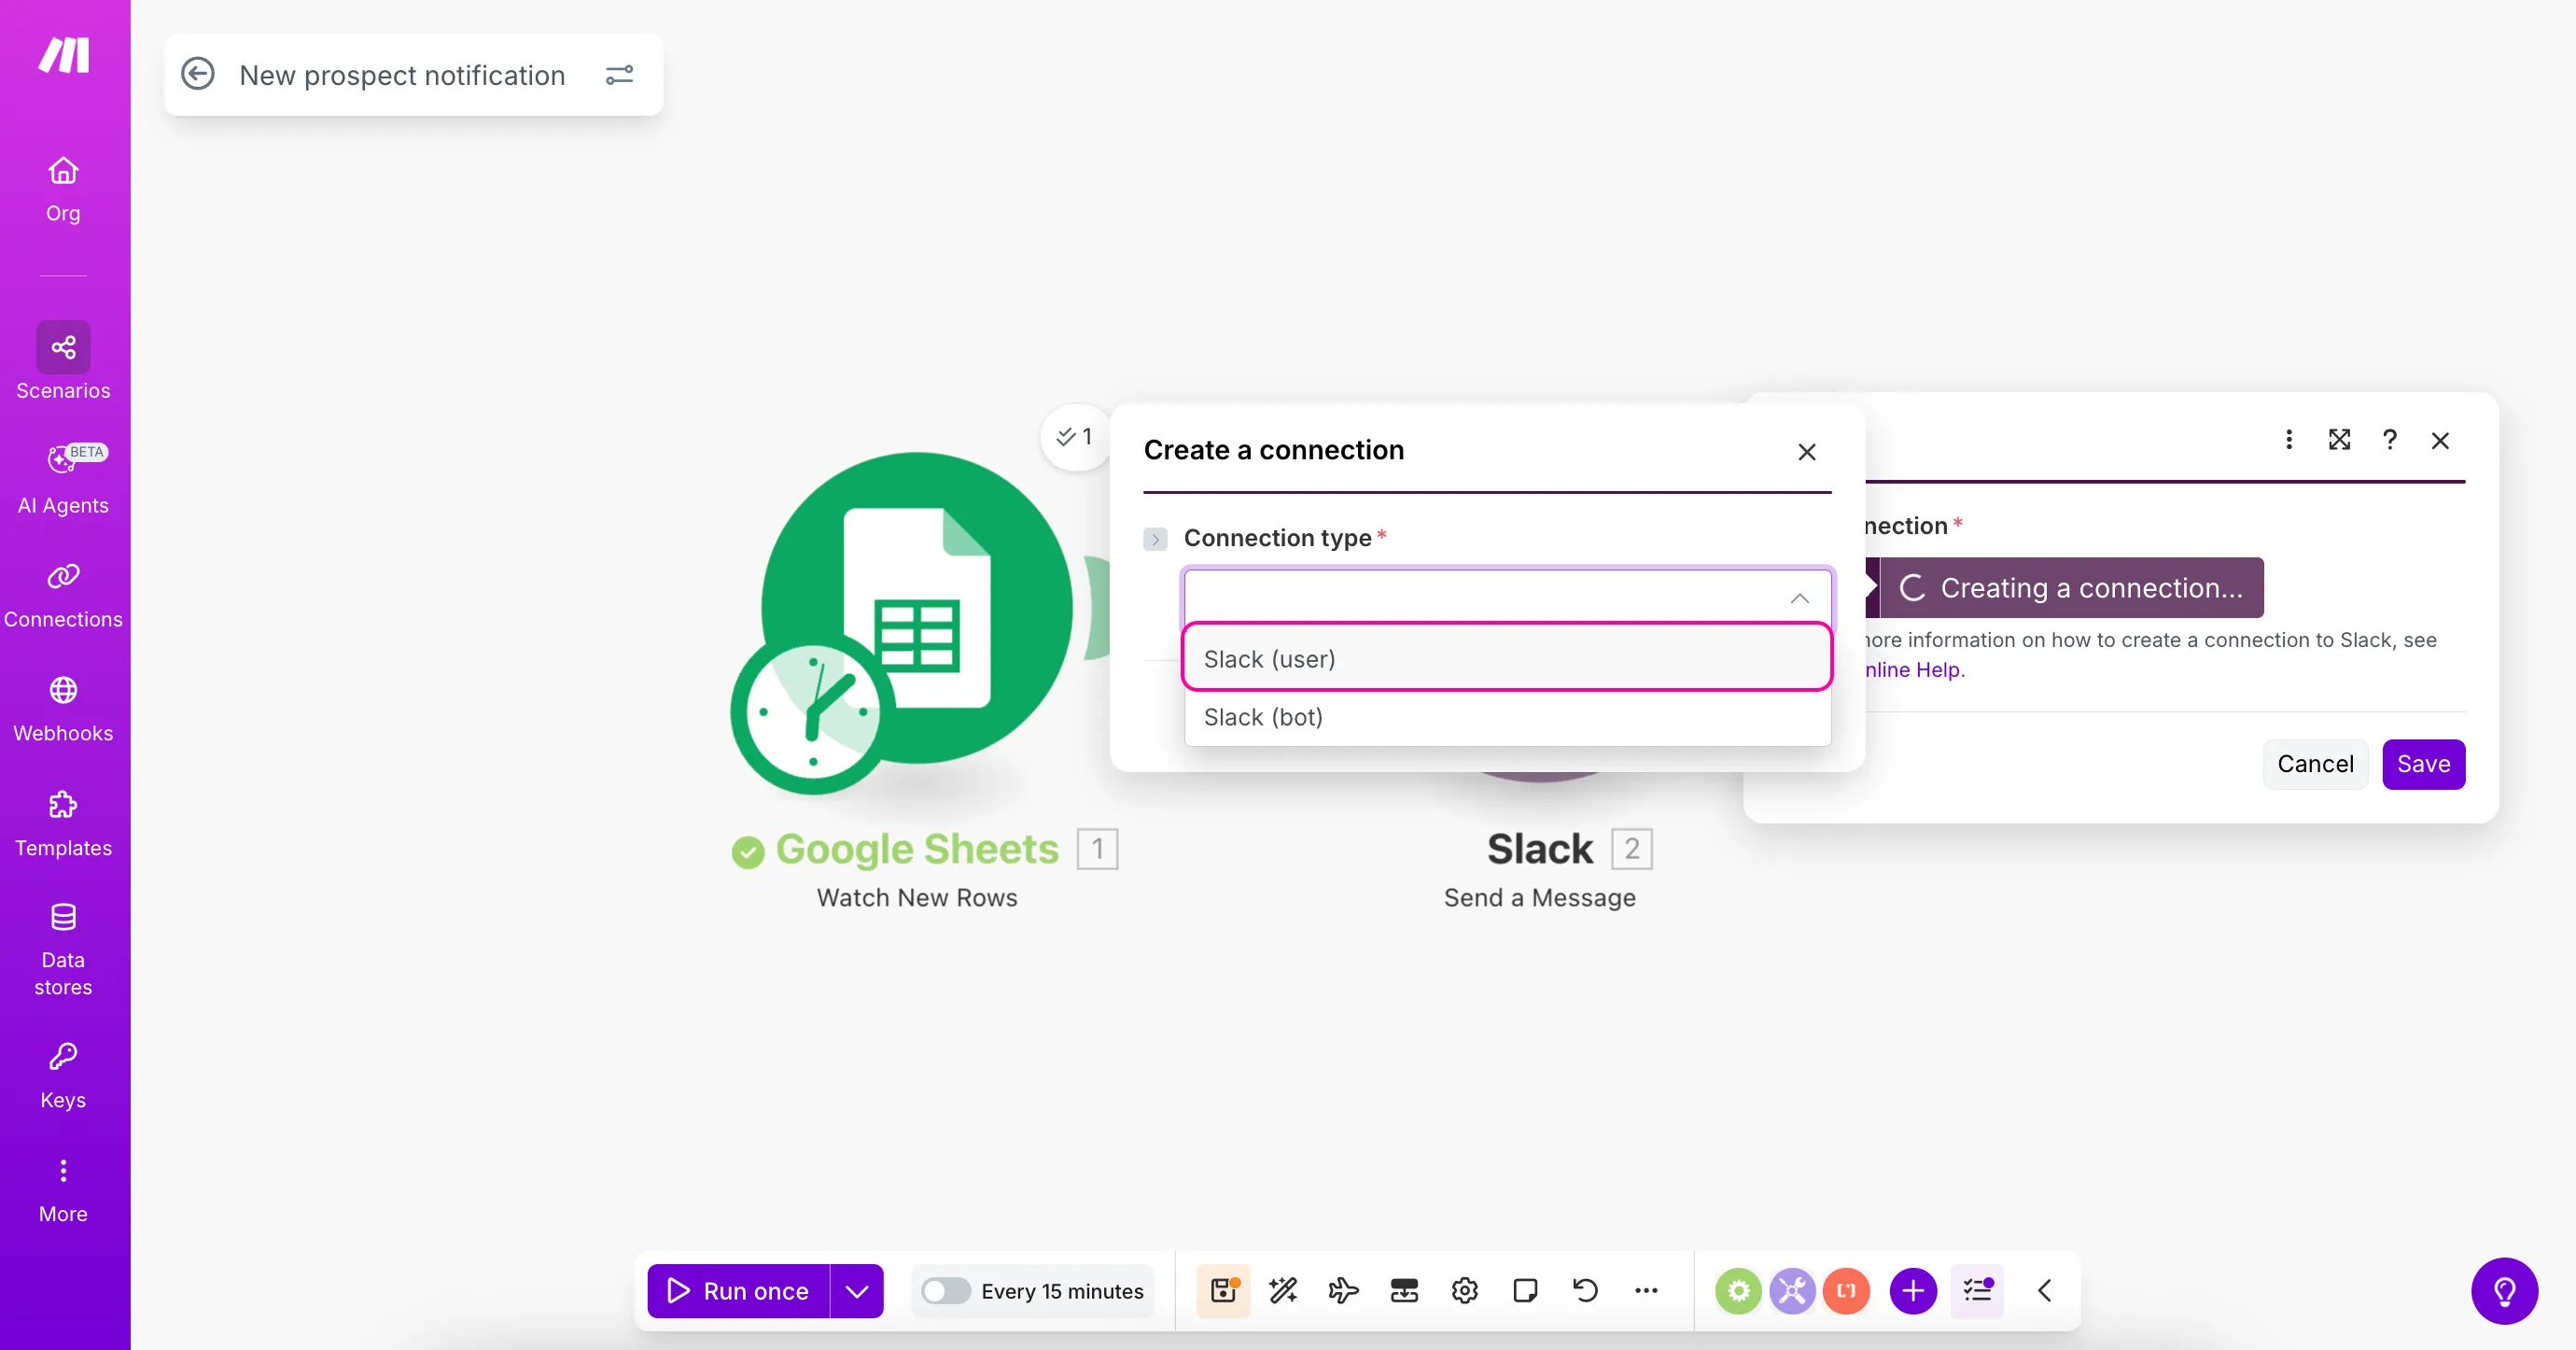Image resolution: width=2576 pixels, height=1350 pixels.
Task: Collapse the bottom toolbar with the chevron
Action: coord(2045,1291)
